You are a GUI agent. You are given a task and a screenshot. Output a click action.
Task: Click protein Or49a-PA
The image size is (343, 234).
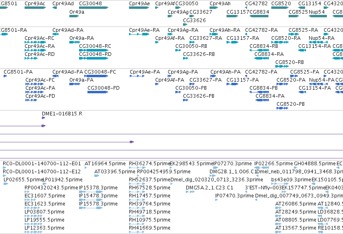click(x=81, y=80)
